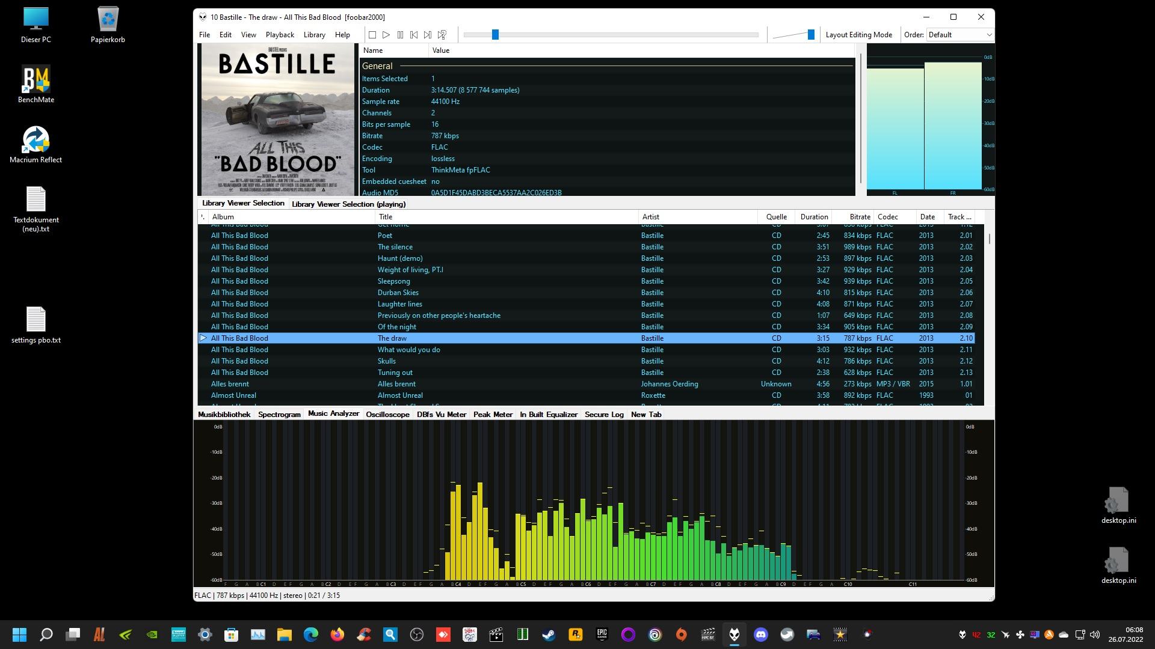Select the track 'What would you do'
This screenshot has height=649, width=1155.
(586, 350)
